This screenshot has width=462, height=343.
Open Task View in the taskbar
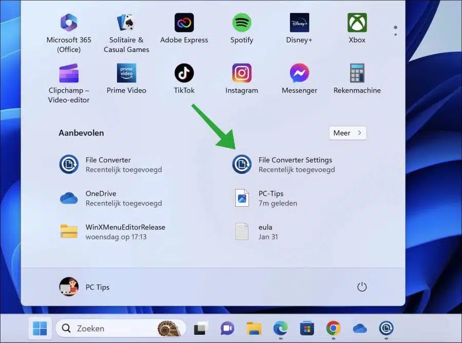(x=201, y=328)
